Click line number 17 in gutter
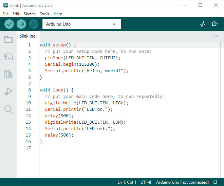 (28, 148)
